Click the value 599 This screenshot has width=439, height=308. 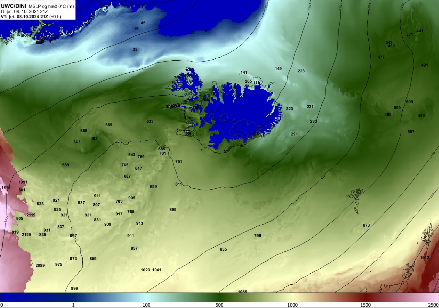coord(397,108)
